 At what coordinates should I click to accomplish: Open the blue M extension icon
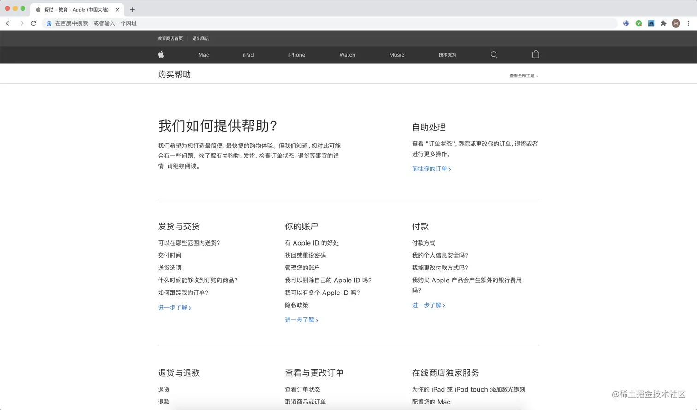pos(651,23)
